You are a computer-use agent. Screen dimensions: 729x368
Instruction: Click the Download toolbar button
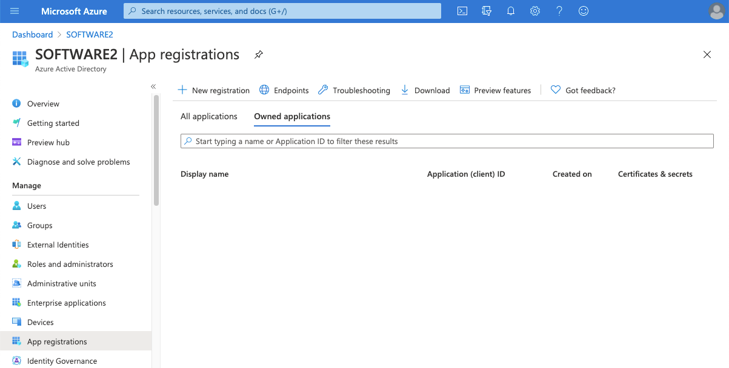point(425,90)
